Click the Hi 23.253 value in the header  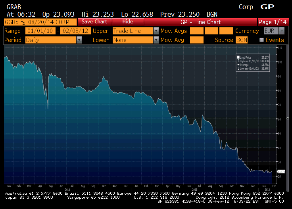[98, 14]
